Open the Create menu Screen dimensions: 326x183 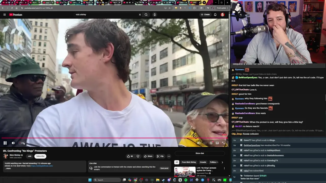(x=205, y=14)
